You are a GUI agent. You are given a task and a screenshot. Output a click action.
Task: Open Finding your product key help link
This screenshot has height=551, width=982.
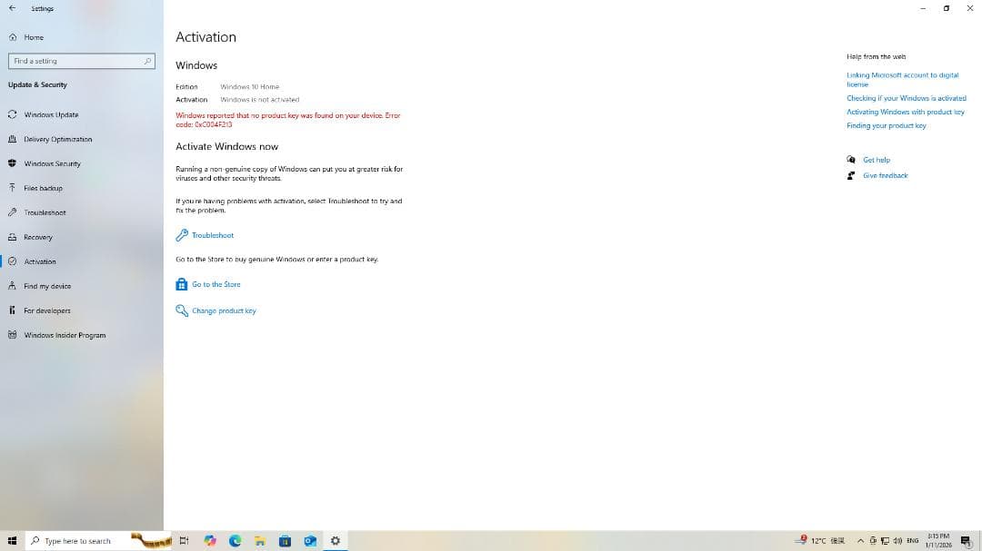[886, 125]
